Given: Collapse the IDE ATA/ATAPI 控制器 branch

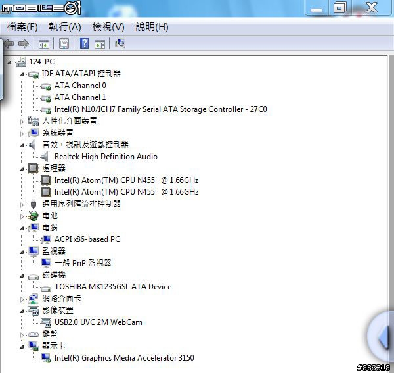Looking at the screenshot, I should click(x=22, y=74).
